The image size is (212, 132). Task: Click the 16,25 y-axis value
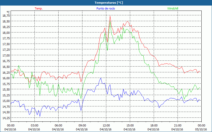6,72
